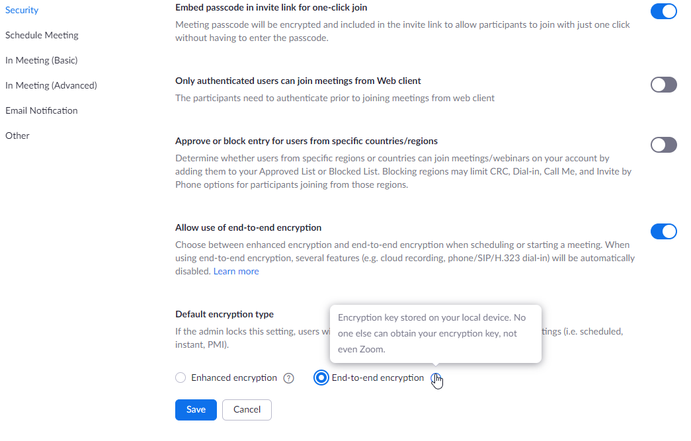Image resolution: width=691 pixels, height=441 pixels.
Task: Open the Other settings section
Action: point(17,136)
